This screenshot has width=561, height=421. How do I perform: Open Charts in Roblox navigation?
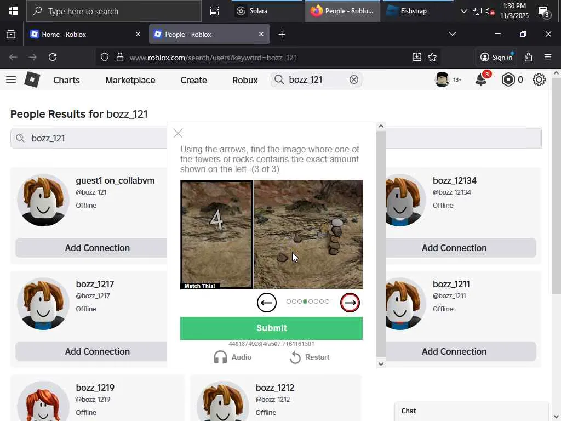[x=66, y=80]
